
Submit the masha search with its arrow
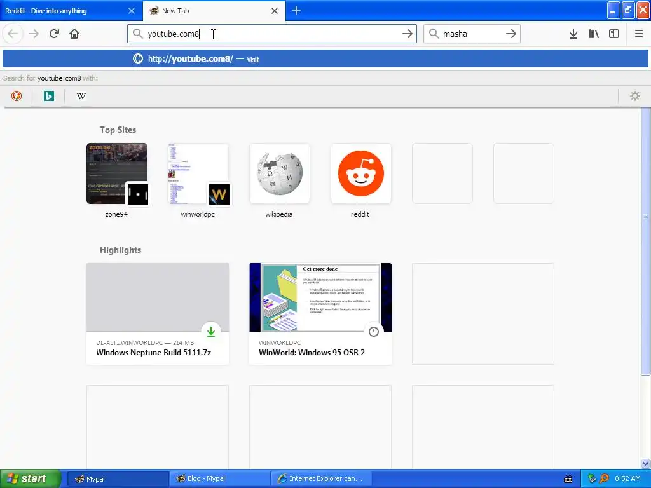tap(511, 34)
